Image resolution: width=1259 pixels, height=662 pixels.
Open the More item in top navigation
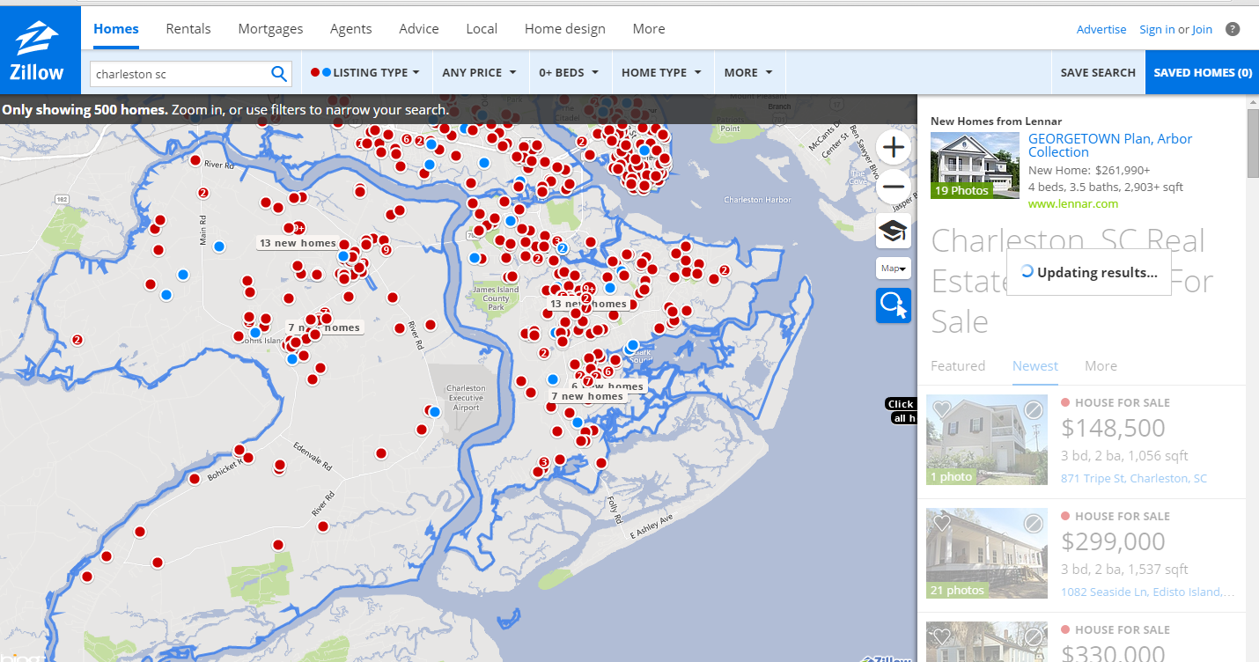pyautogui.click(x=649, y=29)
